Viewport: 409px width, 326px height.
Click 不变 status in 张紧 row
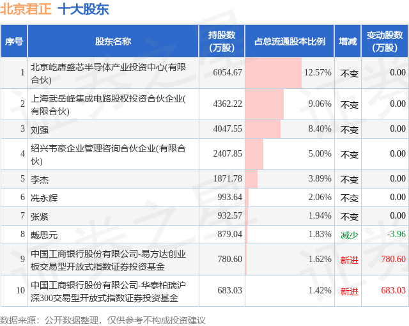(x=350, y=217)
